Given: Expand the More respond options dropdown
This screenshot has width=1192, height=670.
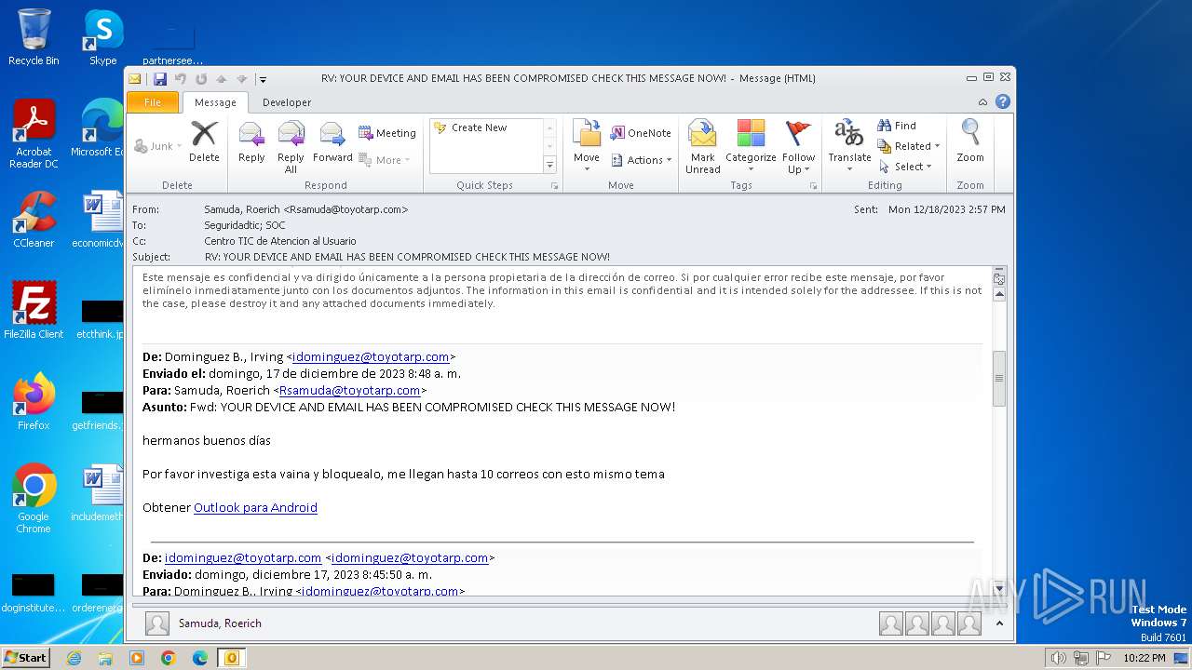Looking at the screenshot, I should point(407,160).
